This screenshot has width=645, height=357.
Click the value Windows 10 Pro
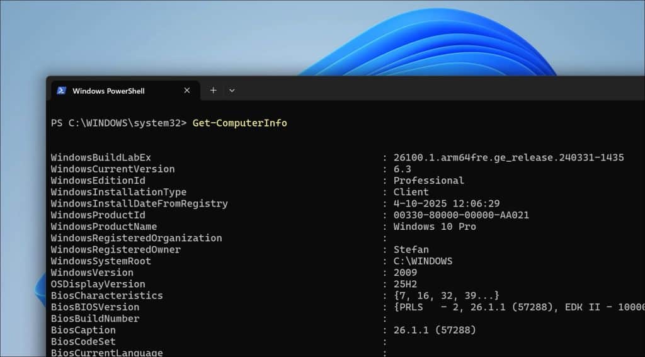[435, 227]
